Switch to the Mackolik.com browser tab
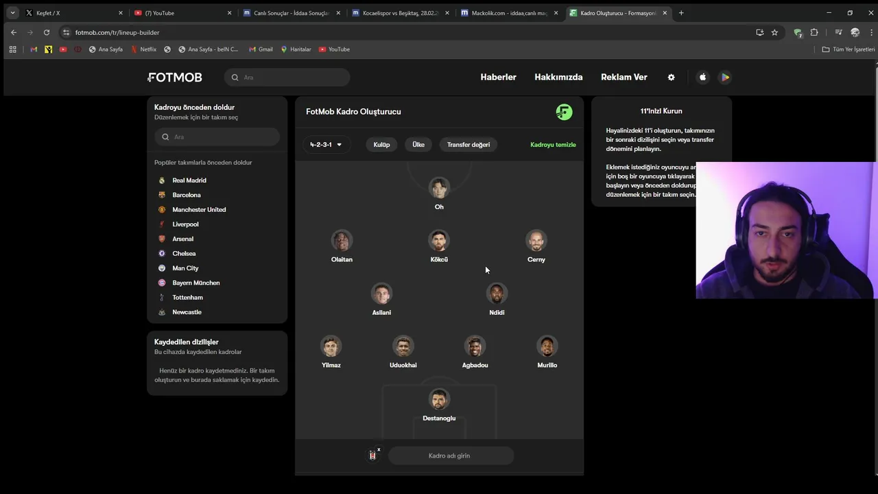This screenshot has width=878, height=494. [x=509, y=13]
